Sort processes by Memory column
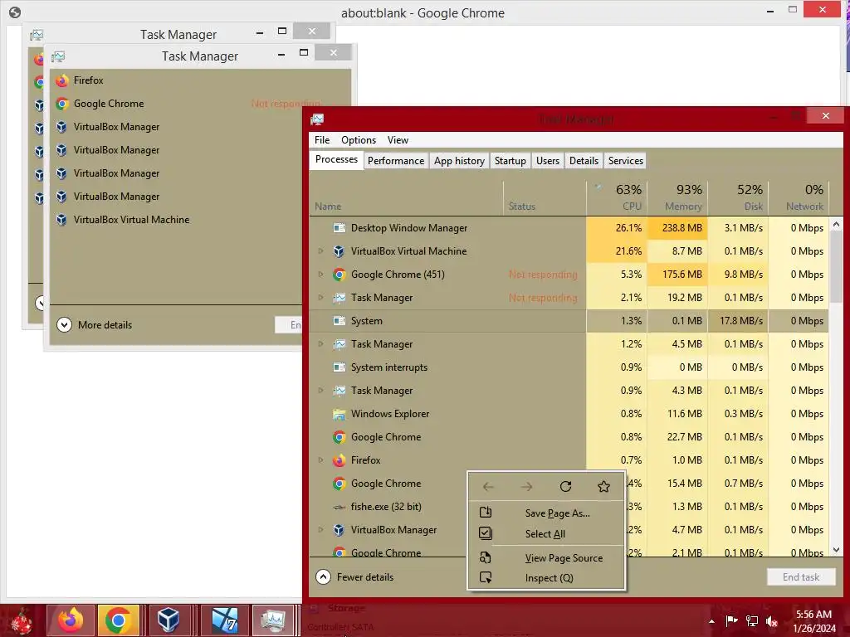The image size is (850, 637). pyautogui.click(x=677, y=197)
